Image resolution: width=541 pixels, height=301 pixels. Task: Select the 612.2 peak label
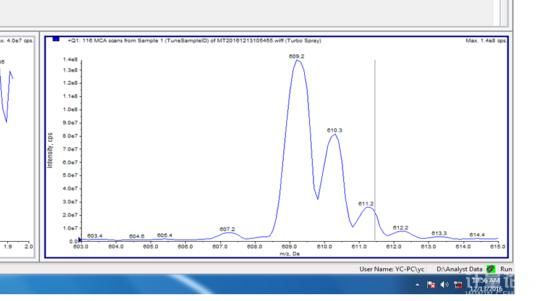click(x=401, y=228)
